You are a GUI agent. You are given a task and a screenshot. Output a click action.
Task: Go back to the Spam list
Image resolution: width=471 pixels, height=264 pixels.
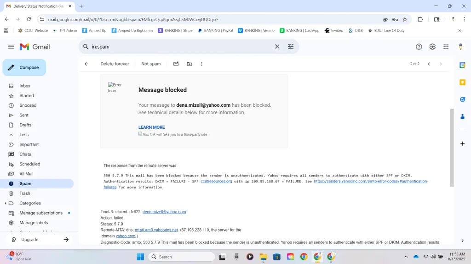(x=86, y=64)
